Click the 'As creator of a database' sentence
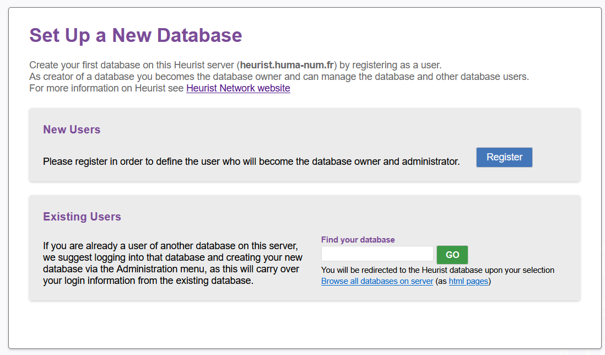Viewport: 605px width, 355px height. [279, 77]
